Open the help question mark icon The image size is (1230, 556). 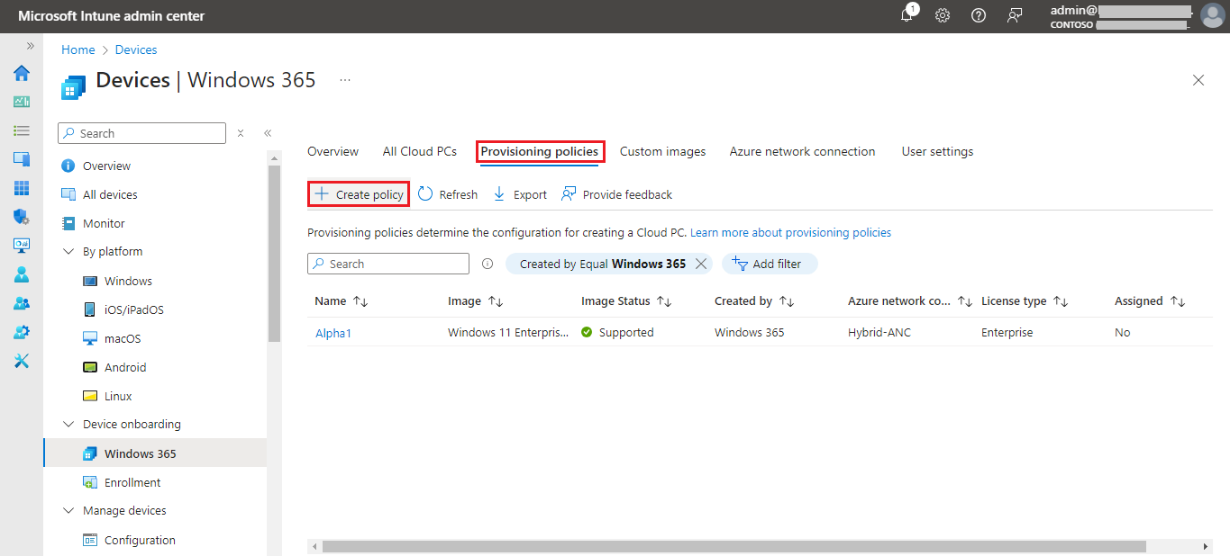tap(979, 15)
